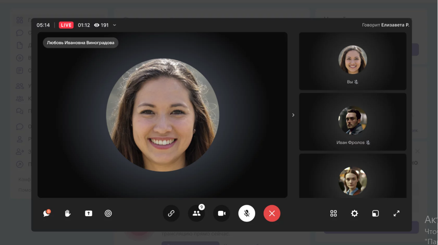Open the conference settings gear
438x245 pixels.
[355, 213]
